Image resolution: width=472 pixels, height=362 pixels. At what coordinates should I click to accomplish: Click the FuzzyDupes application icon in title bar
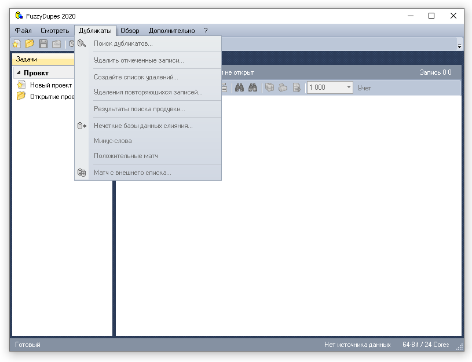(x=19, y=16)
